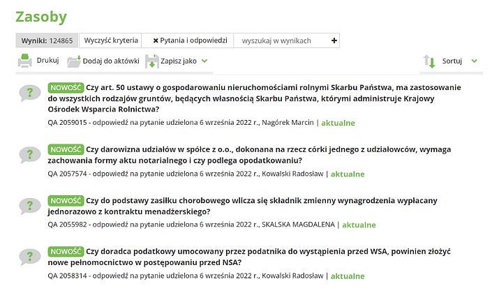Click question bubble icon for QA 2057574
499x293 pixels.
pos(29,153)
